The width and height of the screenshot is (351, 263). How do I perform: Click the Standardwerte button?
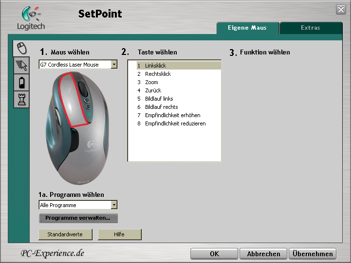pos(65,234)
